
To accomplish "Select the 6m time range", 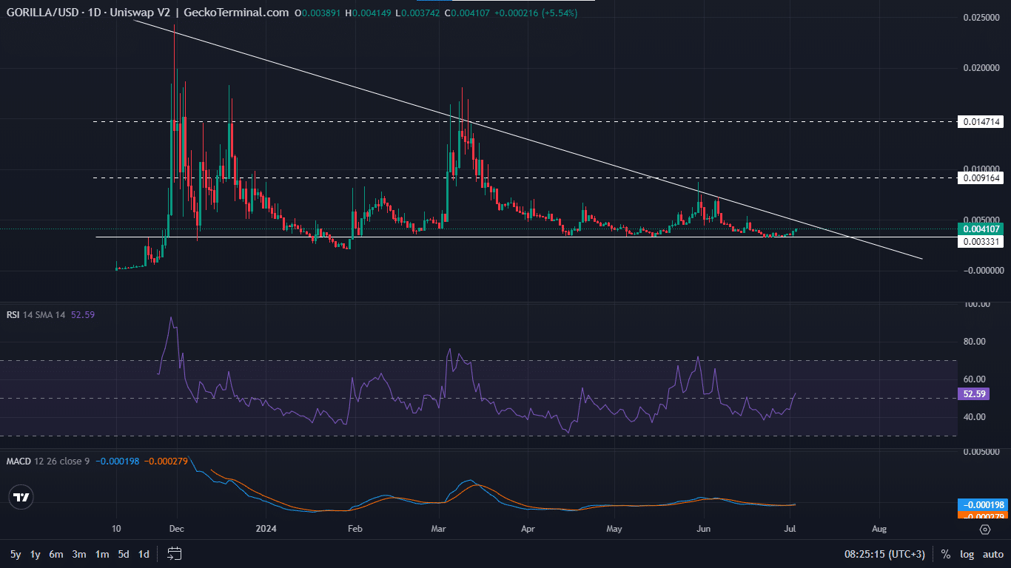I will (x=56, y=554).
